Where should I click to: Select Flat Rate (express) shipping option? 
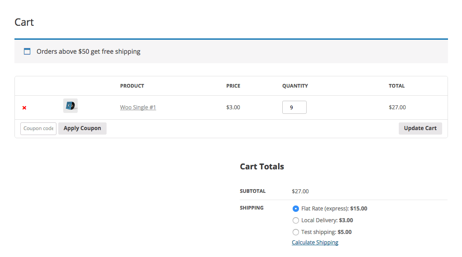pos(296,209)
